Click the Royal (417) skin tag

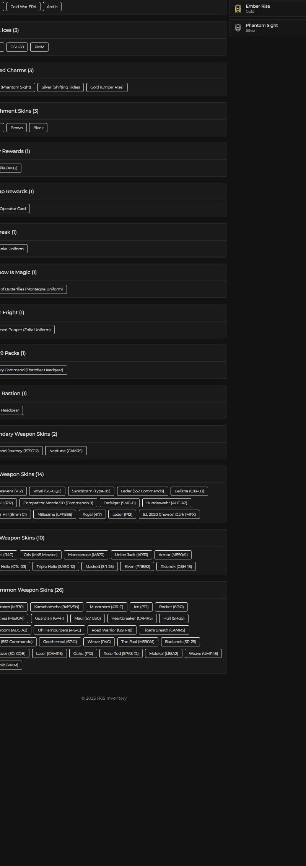click(92, 514)
